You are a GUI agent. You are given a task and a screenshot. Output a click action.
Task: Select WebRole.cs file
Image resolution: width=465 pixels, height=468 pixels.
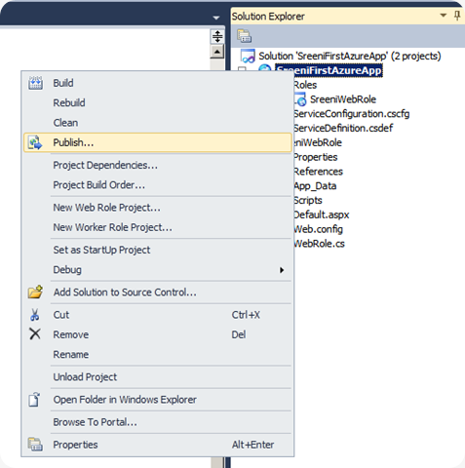pyautogui.click(x=319, y=244)
